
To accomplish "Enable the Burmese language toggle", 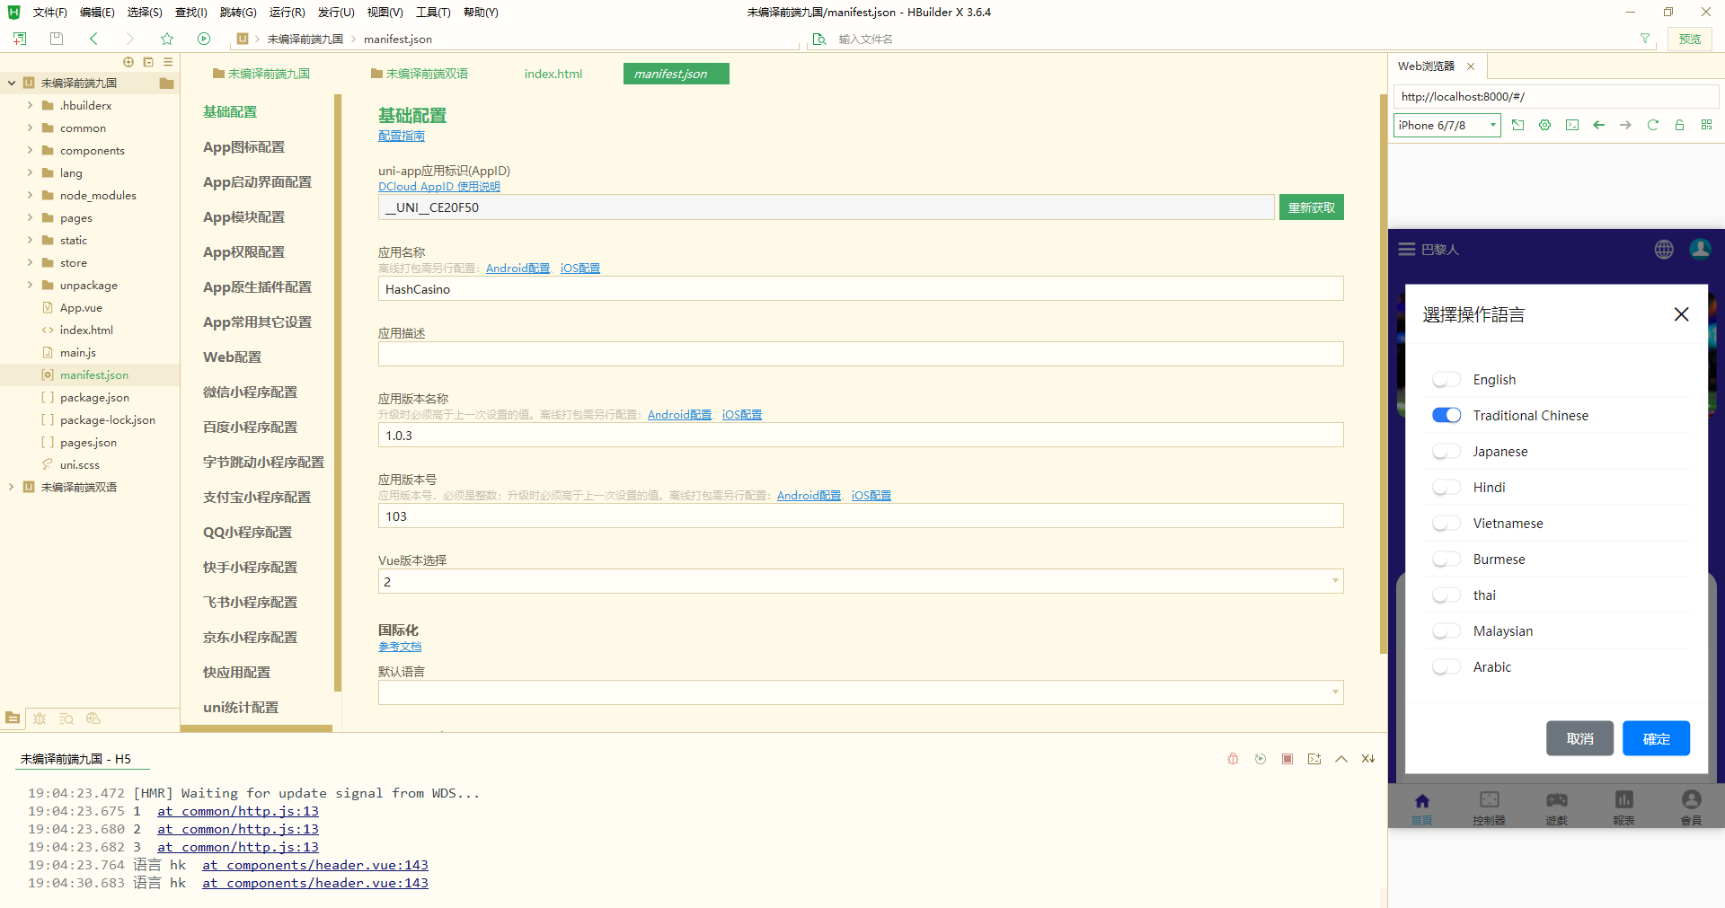I will pyautogui.click(x=1446, y=560).
